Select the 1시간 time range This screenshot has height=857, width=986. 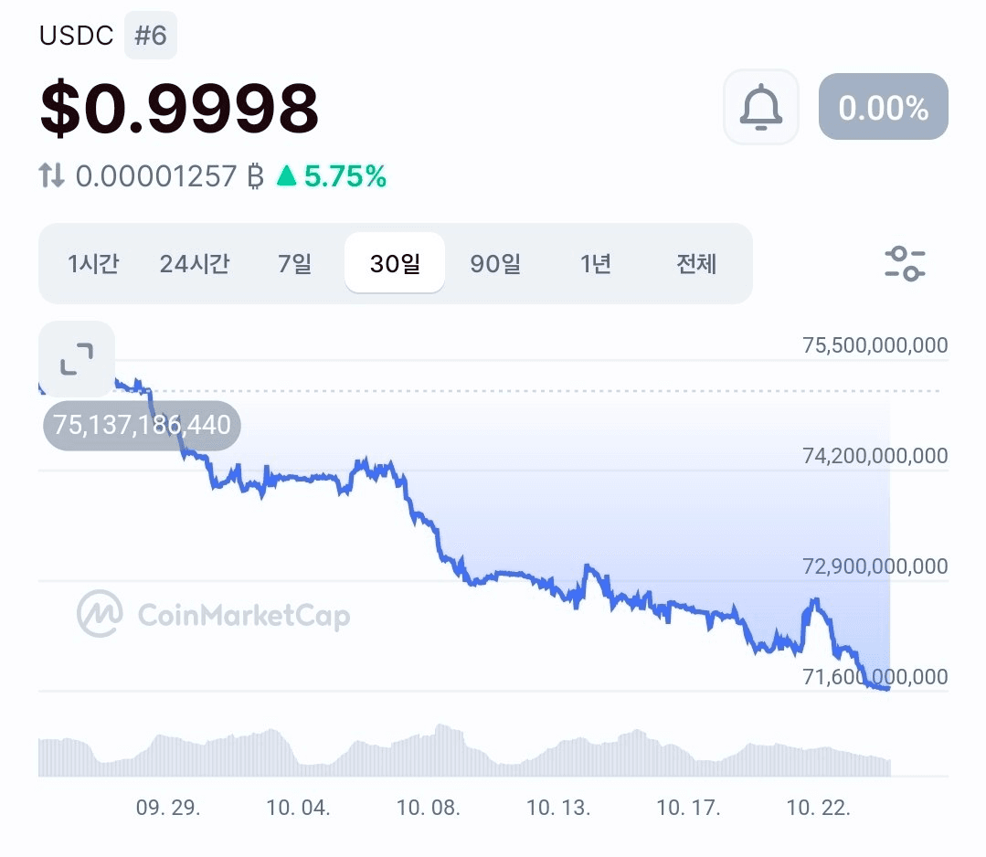point(93,263)
